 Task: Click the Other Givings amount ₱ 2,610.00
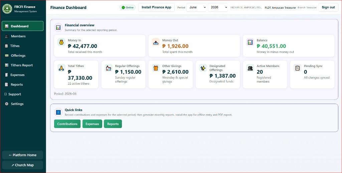pyautogui.click(x=175, y=72)
